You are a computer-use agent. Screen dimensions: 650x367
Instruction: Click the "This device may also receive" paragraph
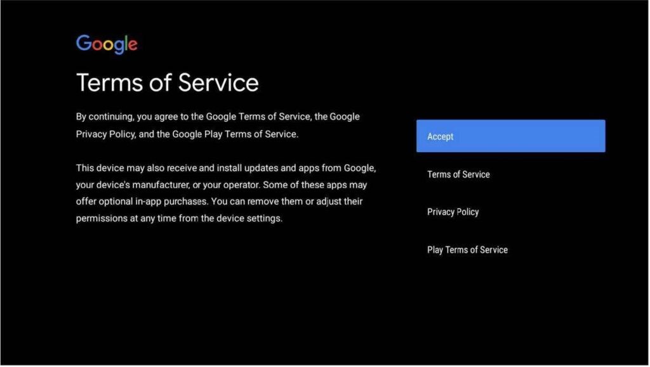click(x=227, y=193)
